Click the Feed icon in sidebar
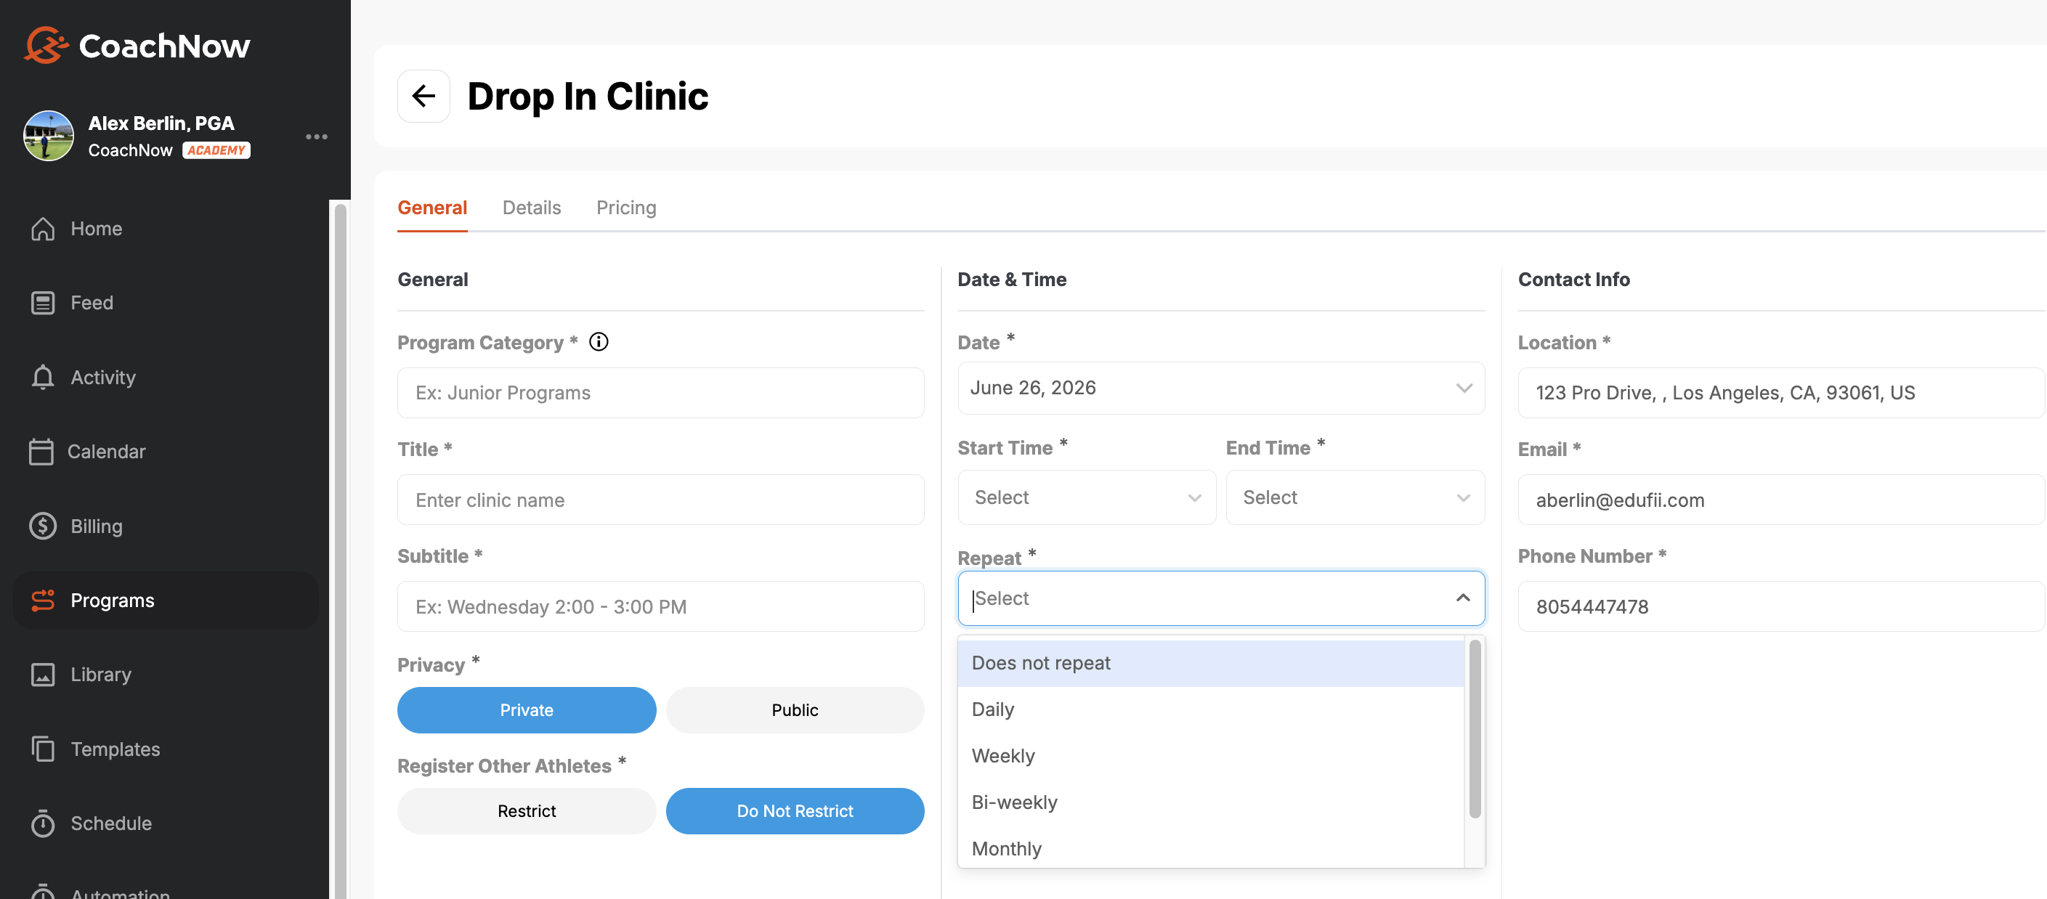Screen dimensions: 2047x899 (x=43, y=303)
